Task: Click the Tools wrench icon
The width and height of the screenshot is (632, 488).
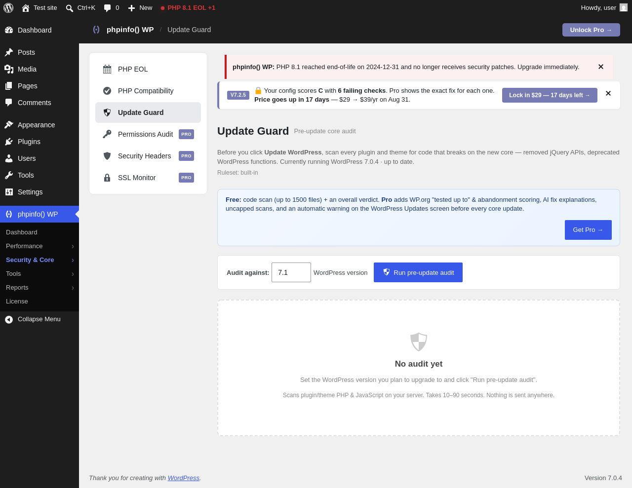Action: tap(9, 175)
